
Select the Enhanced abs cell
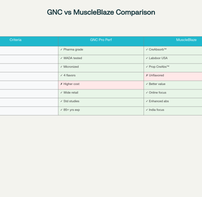tap(173, 102)
